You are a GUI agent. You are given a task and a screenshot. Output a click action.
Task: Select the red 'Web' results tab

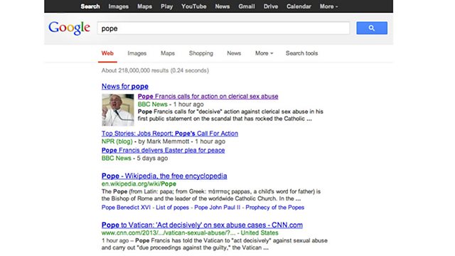point(107,53)
